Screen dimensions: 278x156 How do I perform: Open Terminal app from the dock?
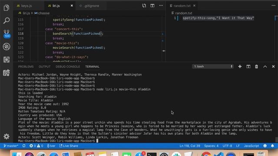click(152, 154)
